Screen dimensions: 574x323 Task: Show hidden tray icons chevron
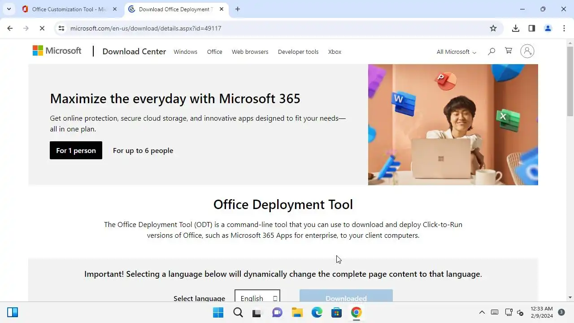482,312
